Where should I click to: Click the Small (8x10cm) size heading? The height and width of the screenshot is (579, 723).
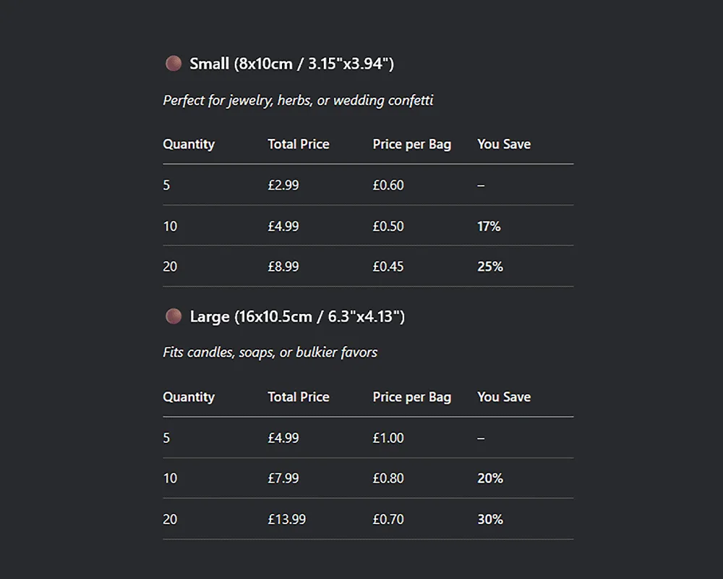(291, 64)
